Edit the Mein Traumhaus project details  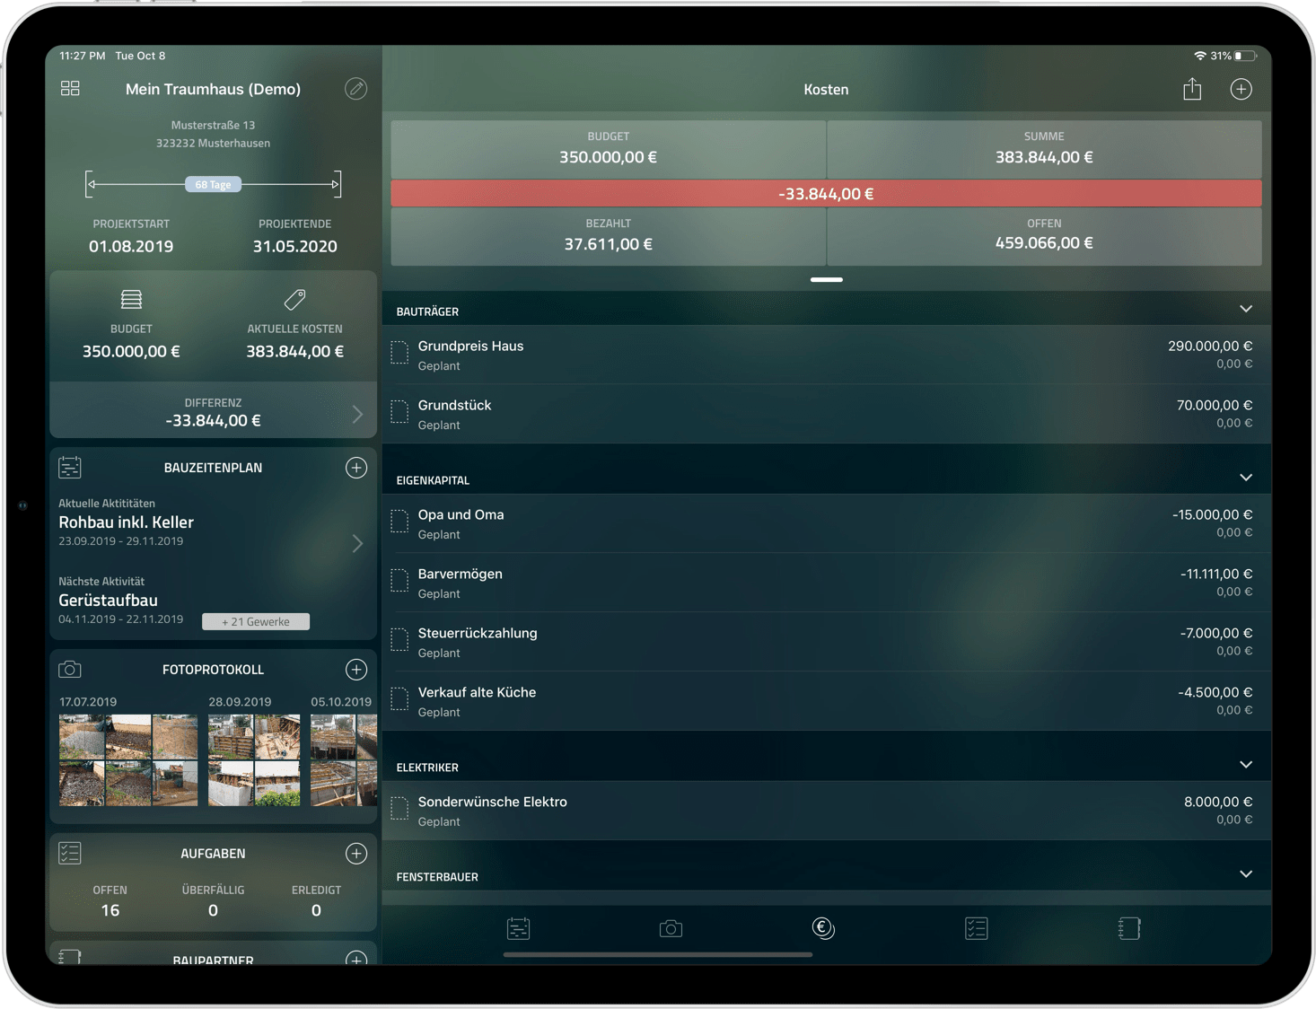pyautogui.click(x=355, y=89)
